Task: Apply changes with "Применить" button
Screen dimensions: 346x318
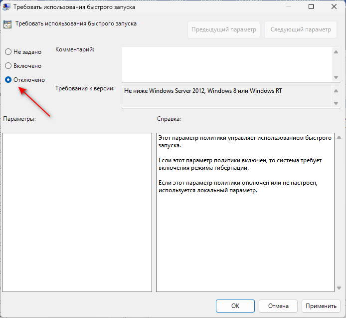Action: (321, 306)
